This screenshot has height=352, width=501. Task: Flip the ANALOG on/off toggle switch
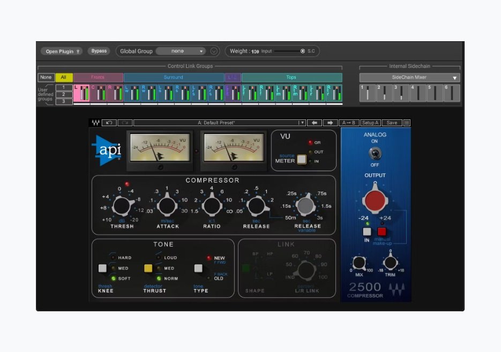[375, 154]
